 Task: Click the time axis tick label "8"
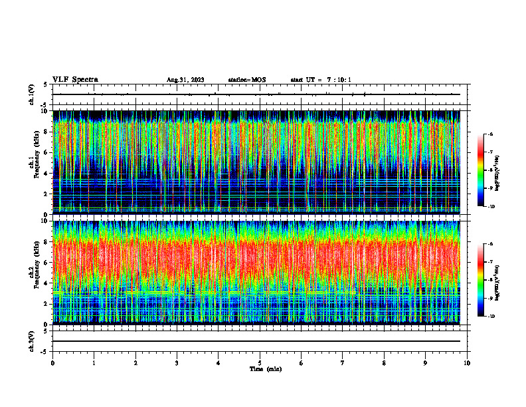point(384,363)
